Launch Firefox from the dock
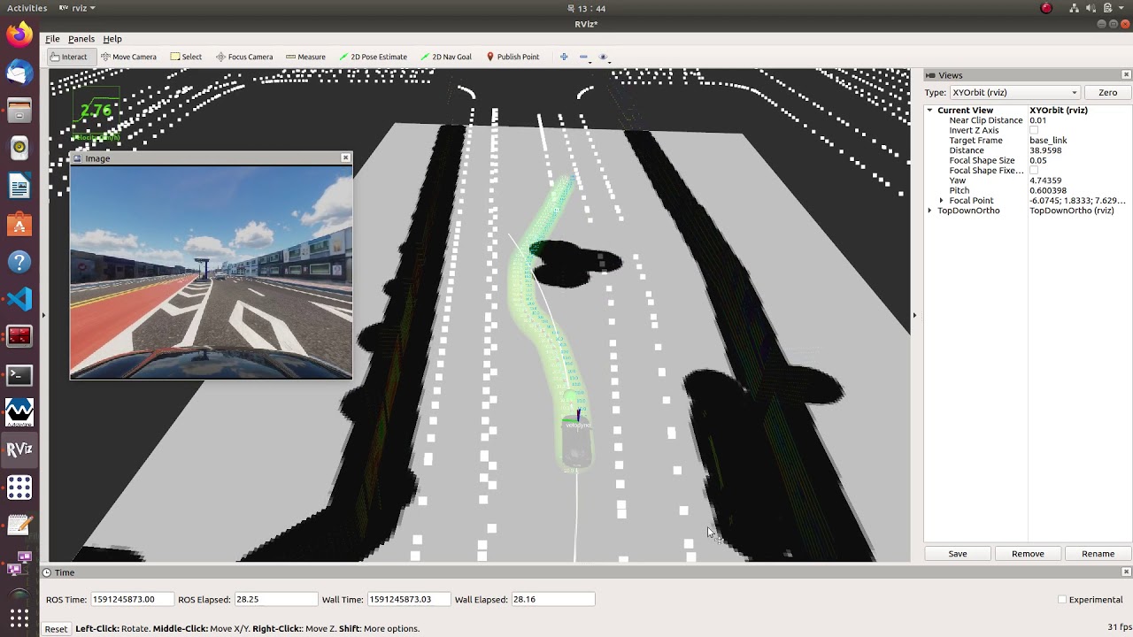The width and height of the screenshot is (1133, 637). point(19,35)
